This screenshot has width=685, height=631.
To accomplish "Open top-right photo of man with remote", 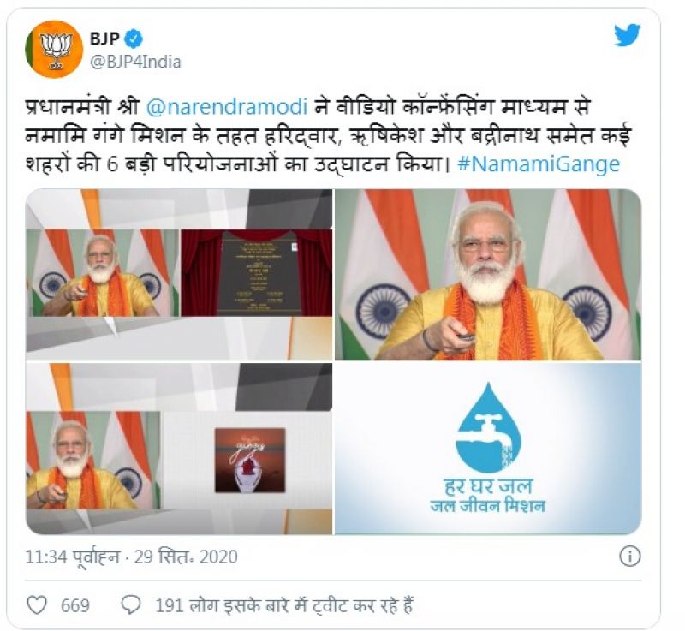I will [x=488, y=275].
